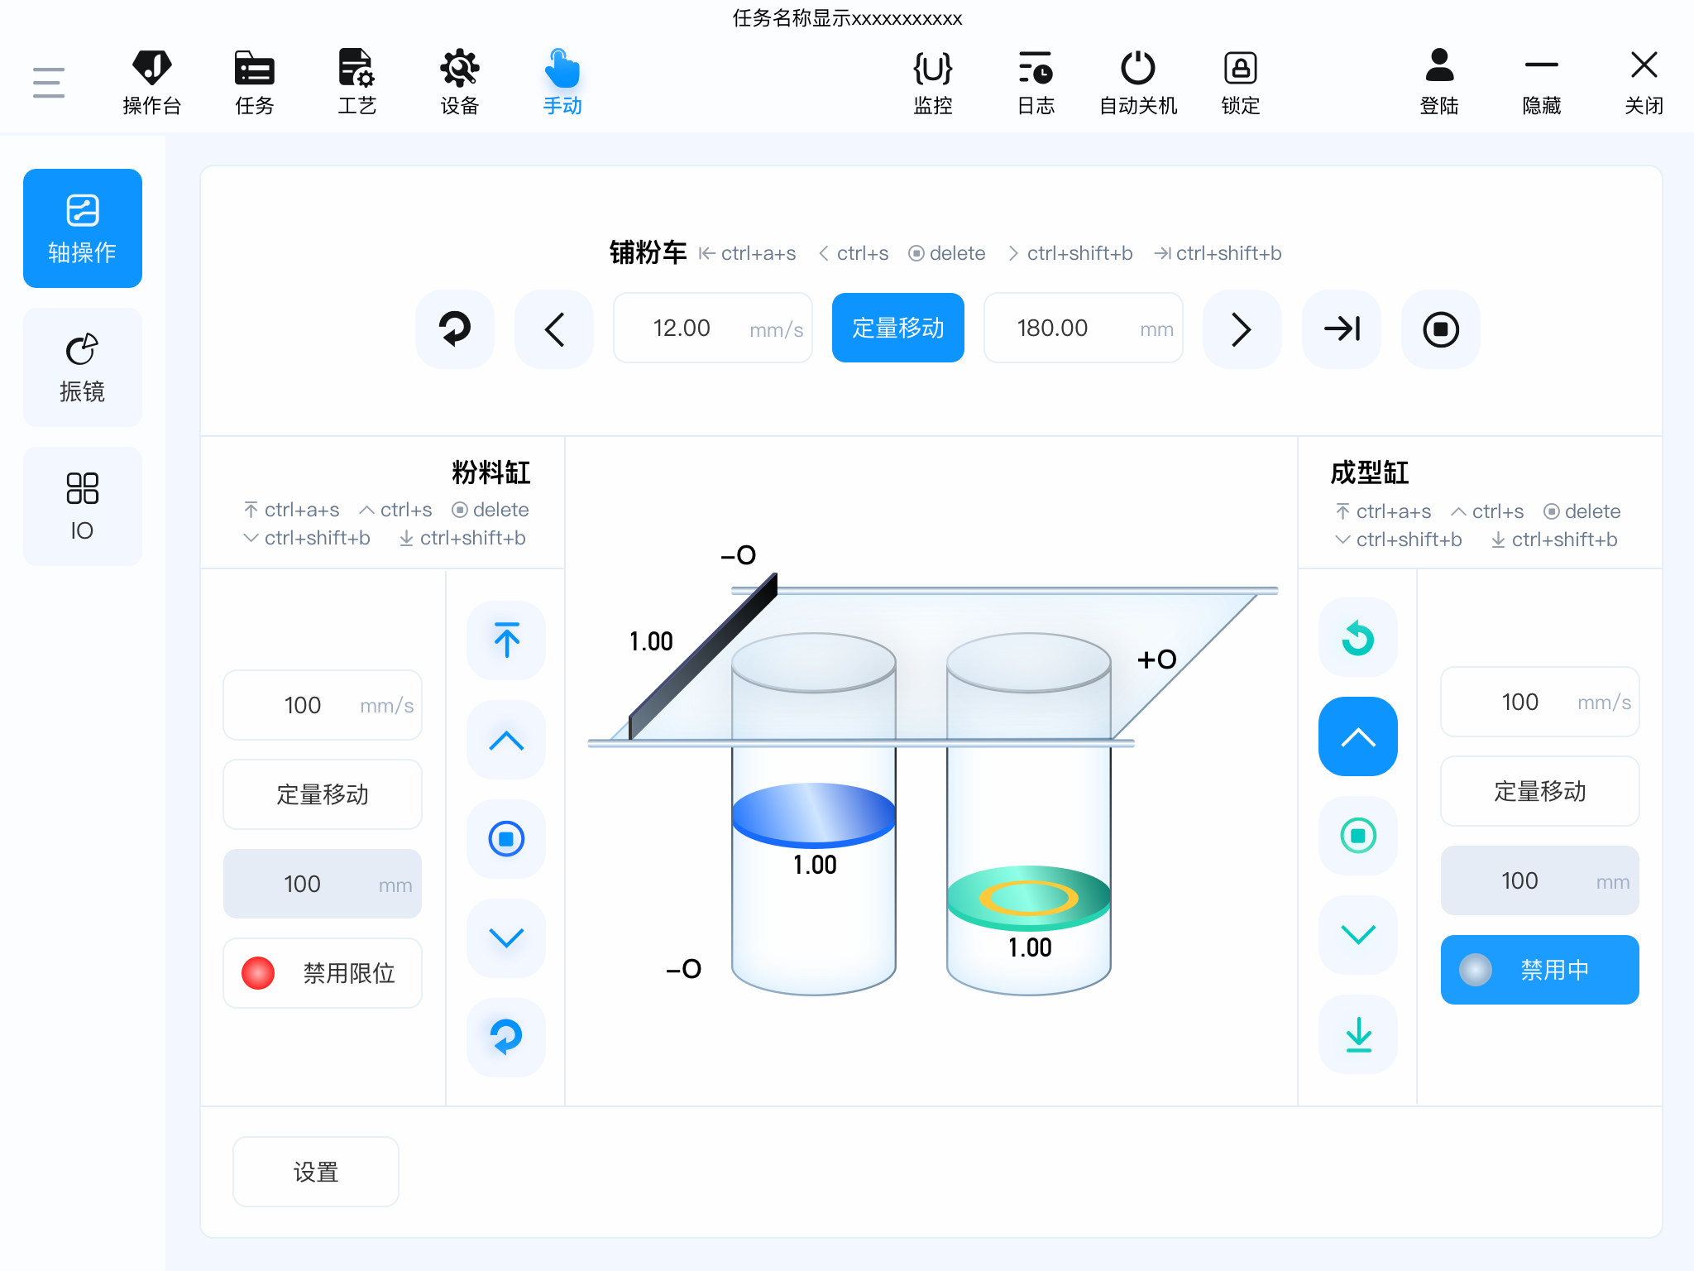The image size is (1694, 1271).
Task: Click powder cylinder return-home loop icon
Action: pyautogui.click(x=506, y=1038)
